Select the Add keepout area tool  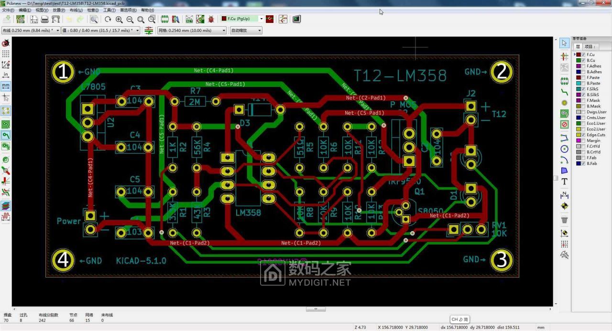click(564, 125)
